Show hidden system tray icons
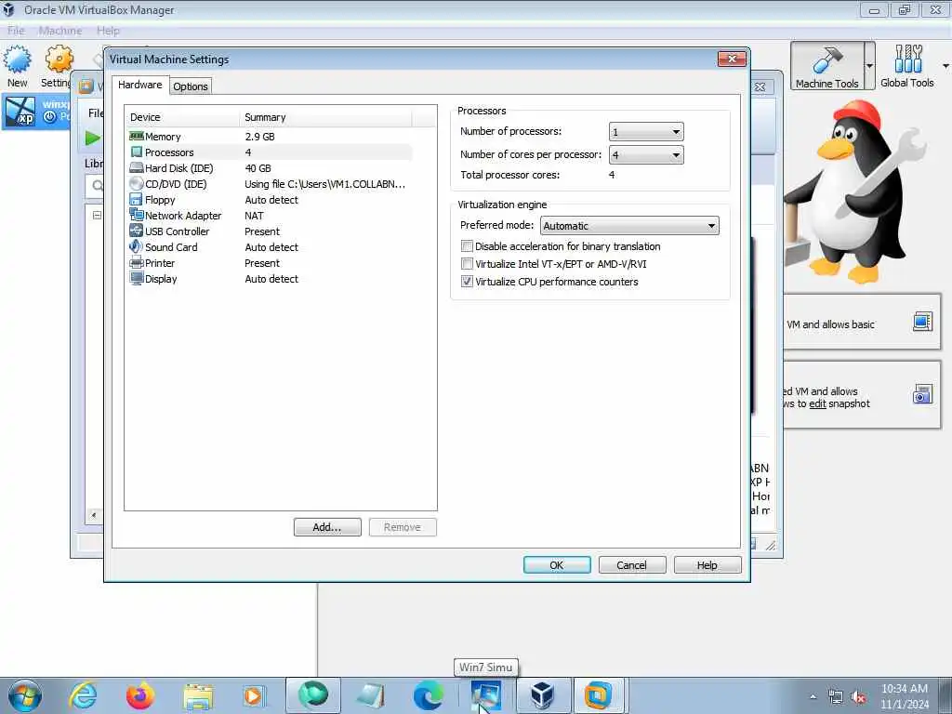 pyautogui.click(x=813, y=697)
